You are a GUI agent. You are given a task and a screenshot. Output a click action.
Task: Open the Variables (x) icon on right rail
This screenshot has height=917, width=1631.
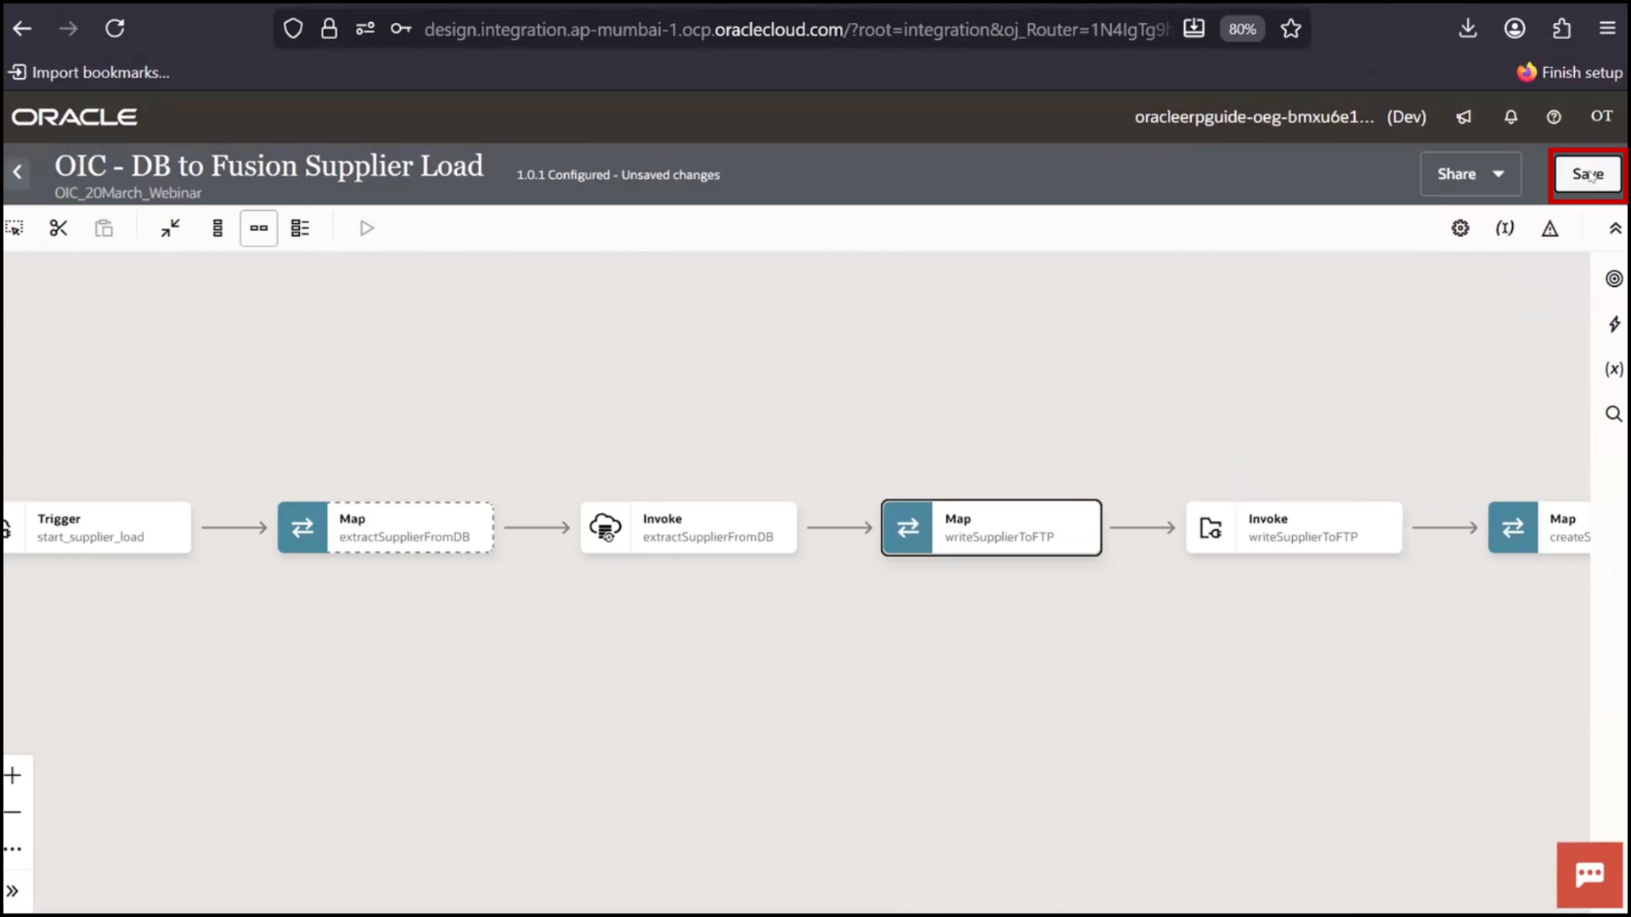coord(1614,369)
